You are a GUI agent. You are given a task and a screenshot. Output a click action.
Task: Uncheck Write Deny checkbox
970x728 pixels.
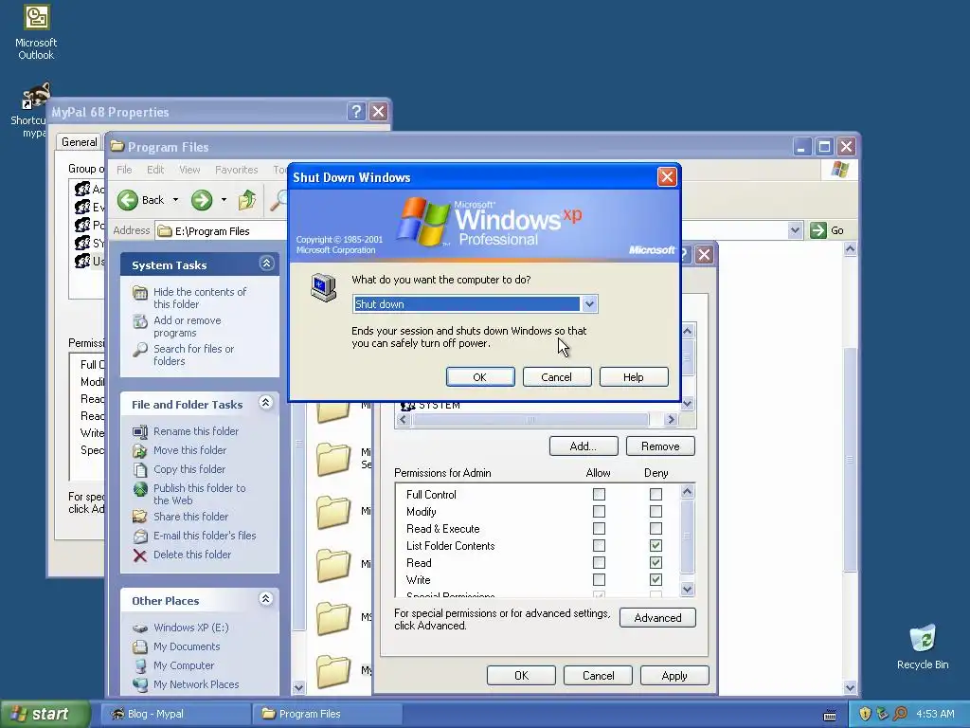pos(656,579)
